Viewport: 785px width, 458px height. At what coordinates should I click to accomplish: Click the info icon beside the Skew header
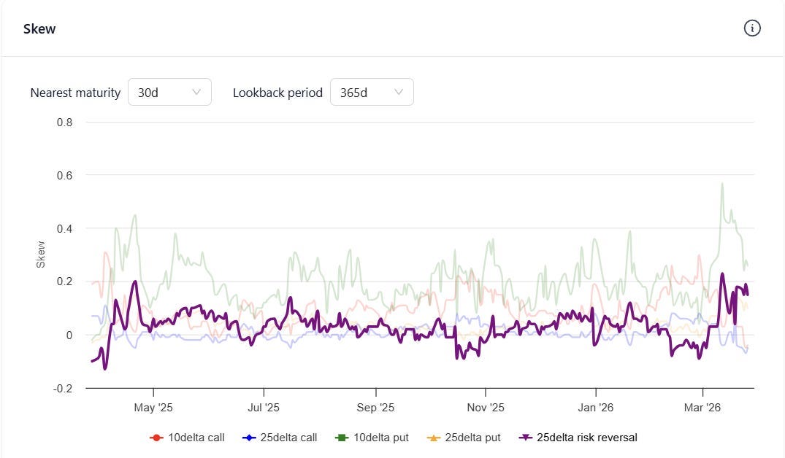(x=752, y=28)
